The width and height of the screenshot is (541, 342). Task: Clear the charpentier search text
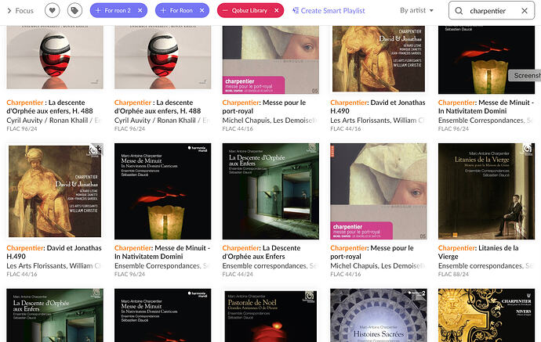525,11
